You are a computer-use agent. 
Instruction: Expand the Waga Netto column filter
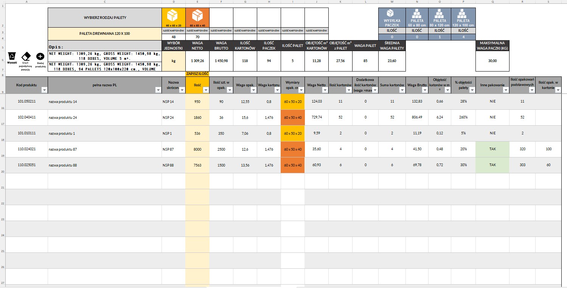(x=325, y=90)
